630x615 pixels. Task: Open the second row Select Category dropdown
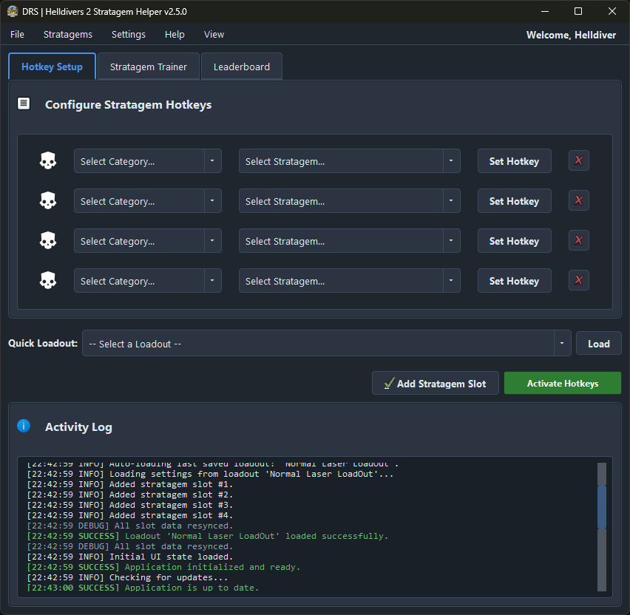(147, 201)
